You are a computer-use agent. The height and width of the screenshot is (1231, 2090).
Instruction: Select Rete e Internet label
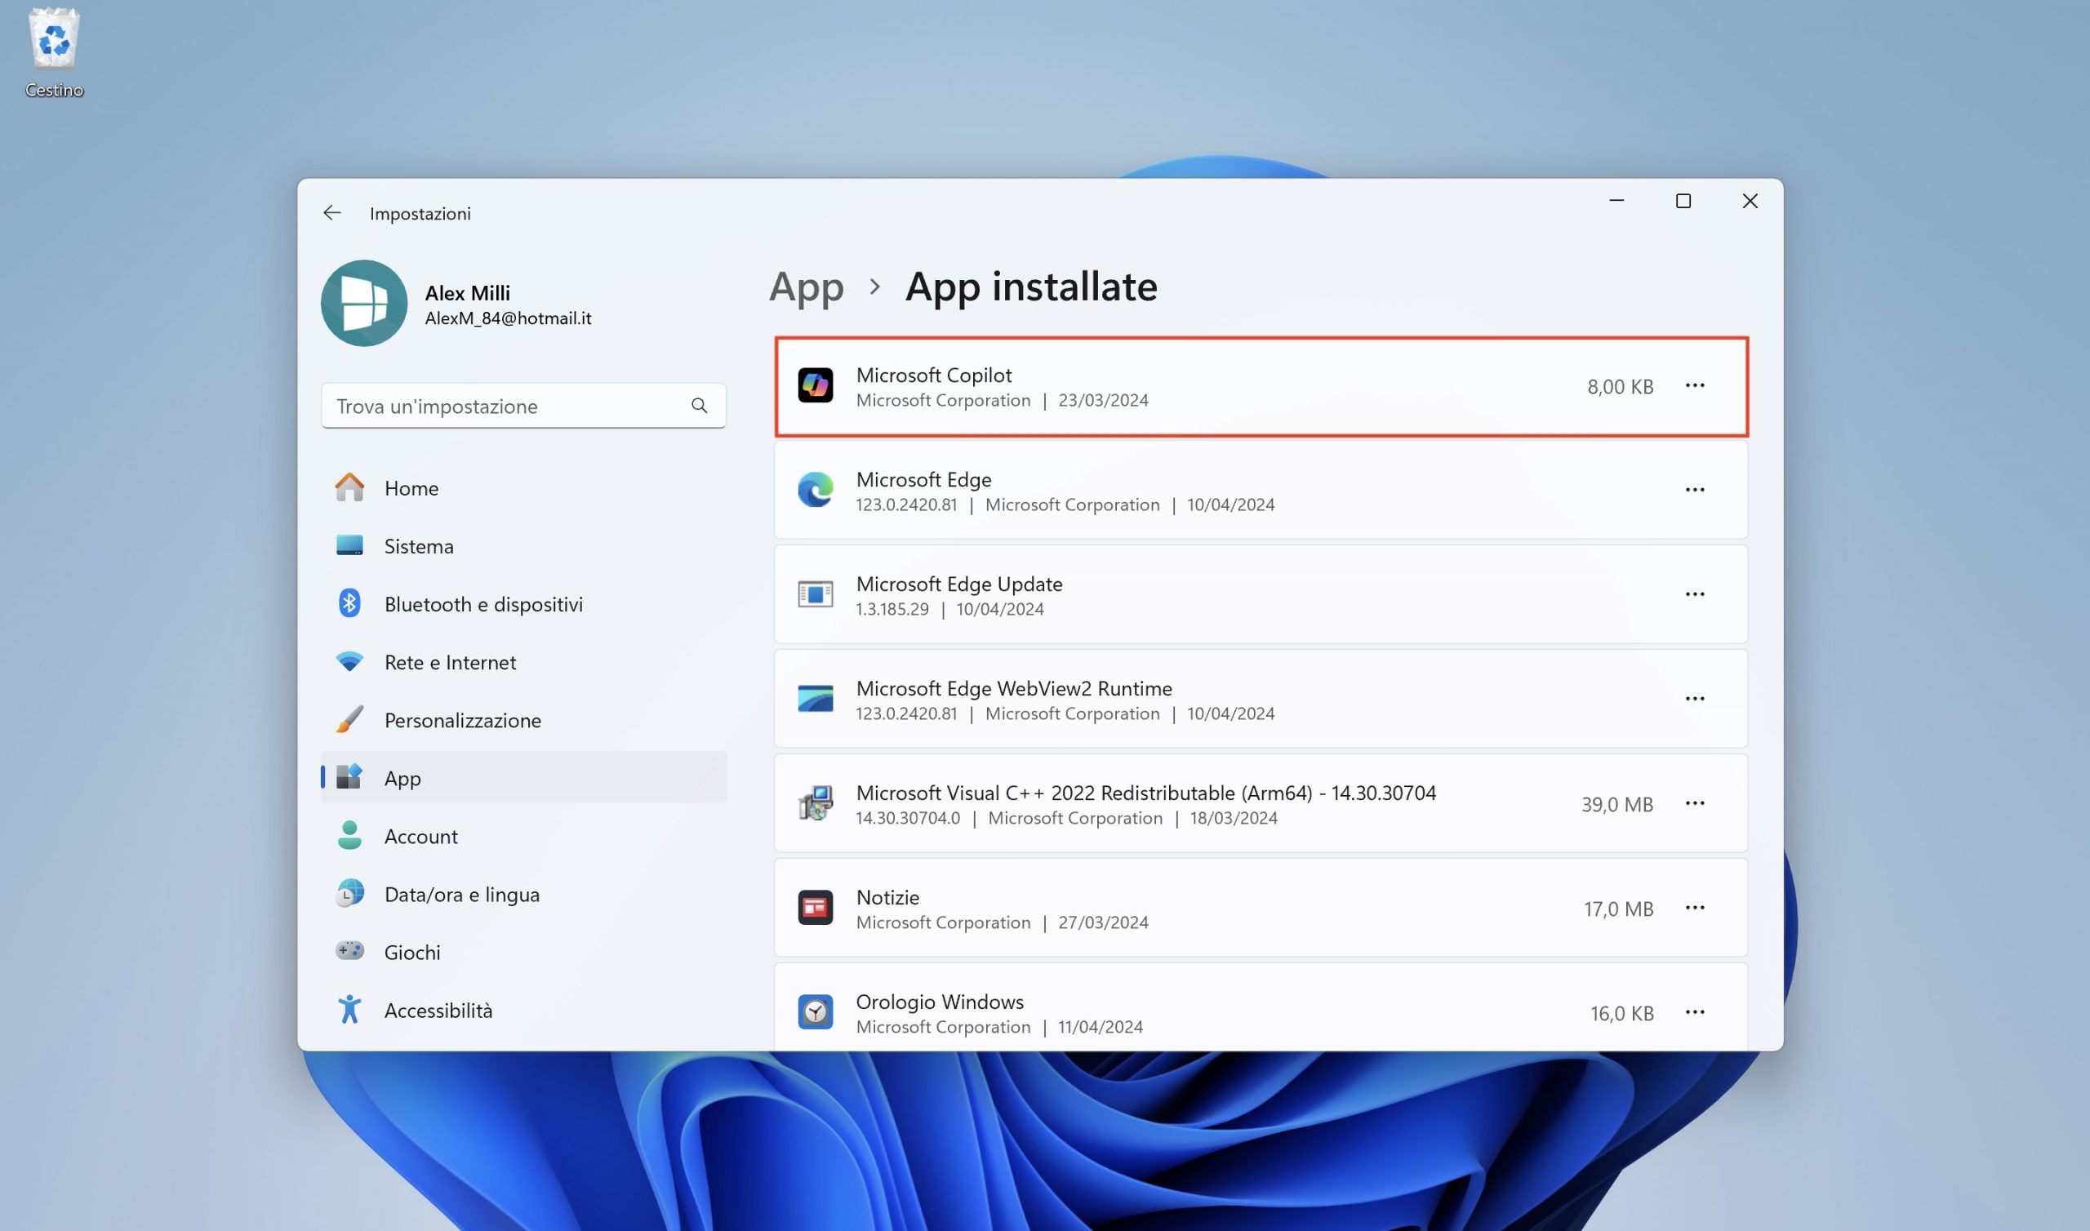tap(451, 663)
